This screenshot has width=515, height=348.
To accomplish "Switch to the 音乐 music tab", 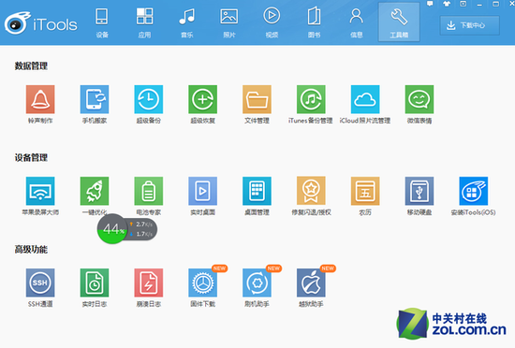I will pos(187,22).
